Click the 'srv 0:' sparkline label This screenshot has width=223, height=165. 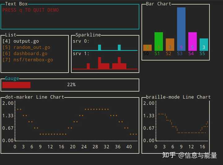click(81, 41)
